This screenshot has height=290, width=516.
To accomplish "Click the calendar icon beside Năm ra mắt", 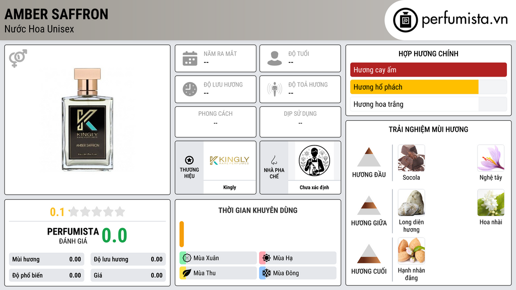I will 190,58.
